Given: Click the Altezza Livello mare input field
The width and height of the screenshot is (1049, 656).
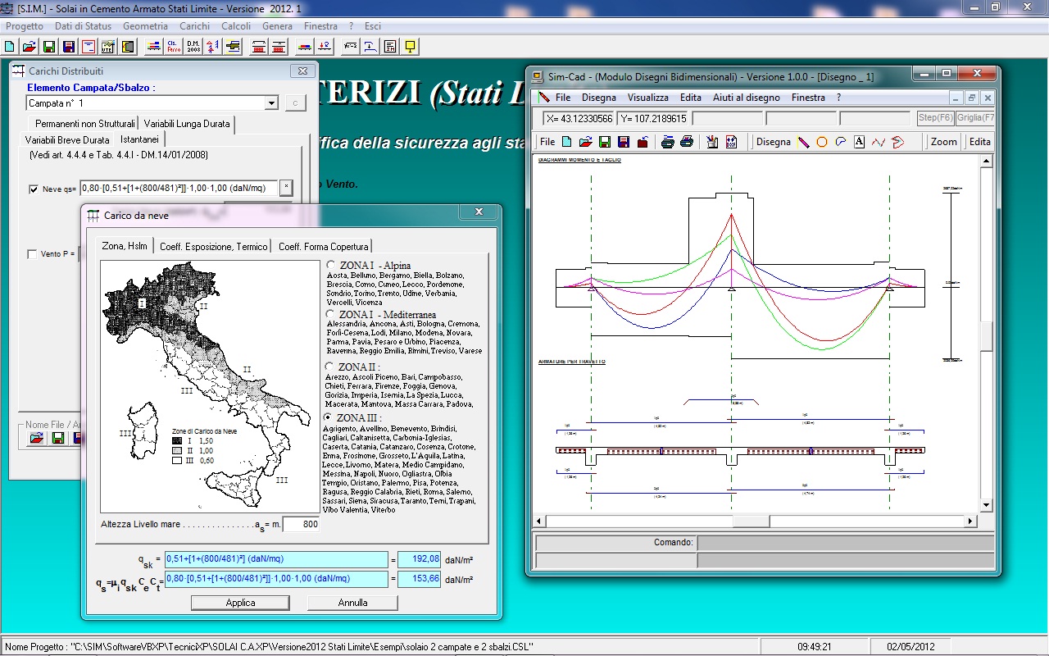Looking at the screenshot, I should (x=301, y=525).
